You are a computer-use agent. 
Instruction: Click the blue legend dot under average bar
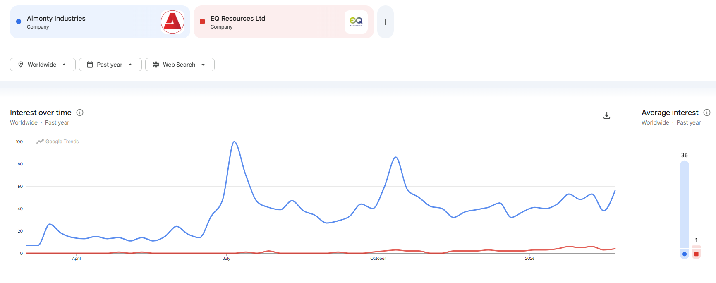point(685,254)
